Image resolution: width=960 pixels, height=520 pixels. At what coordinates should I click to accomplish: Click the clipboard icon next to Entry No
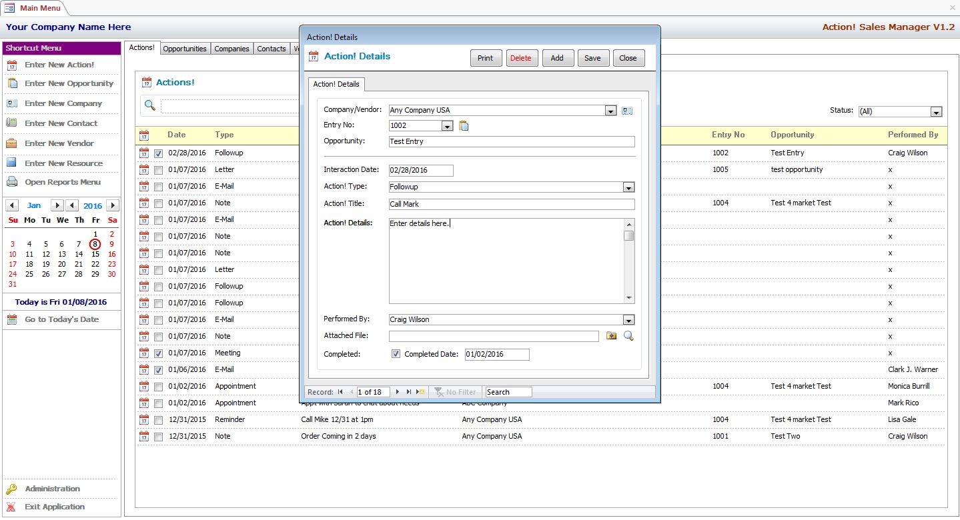(x=464, y=125)
